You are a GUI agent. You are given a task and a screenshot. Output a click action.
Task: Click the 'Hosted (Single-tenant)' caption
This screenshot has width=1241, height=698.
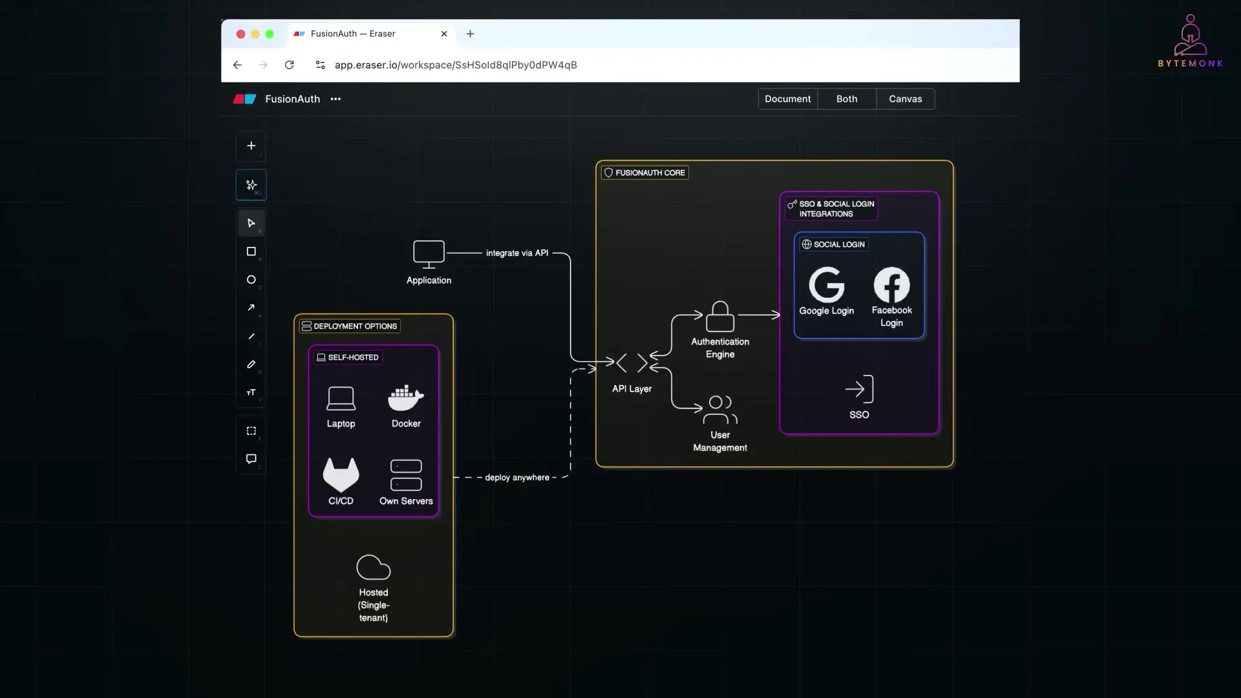374,605
